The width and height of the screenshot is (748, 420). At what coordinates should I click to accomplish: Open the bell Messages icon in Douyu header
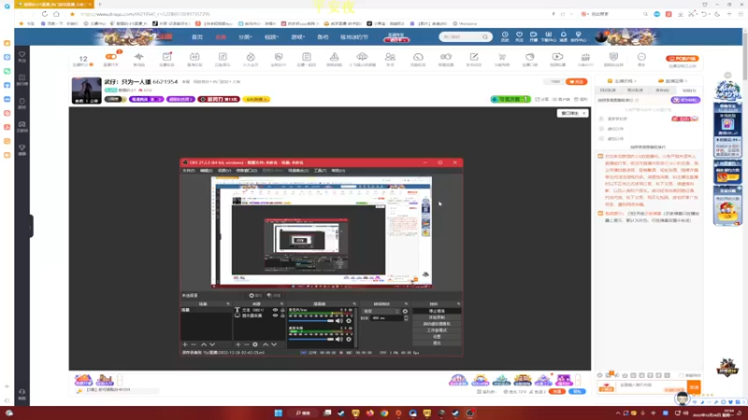[563, 35]
